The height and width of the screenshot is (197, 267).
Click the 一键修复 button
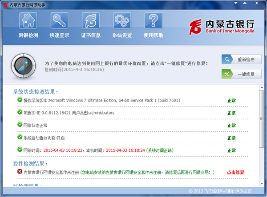(242, 74)
